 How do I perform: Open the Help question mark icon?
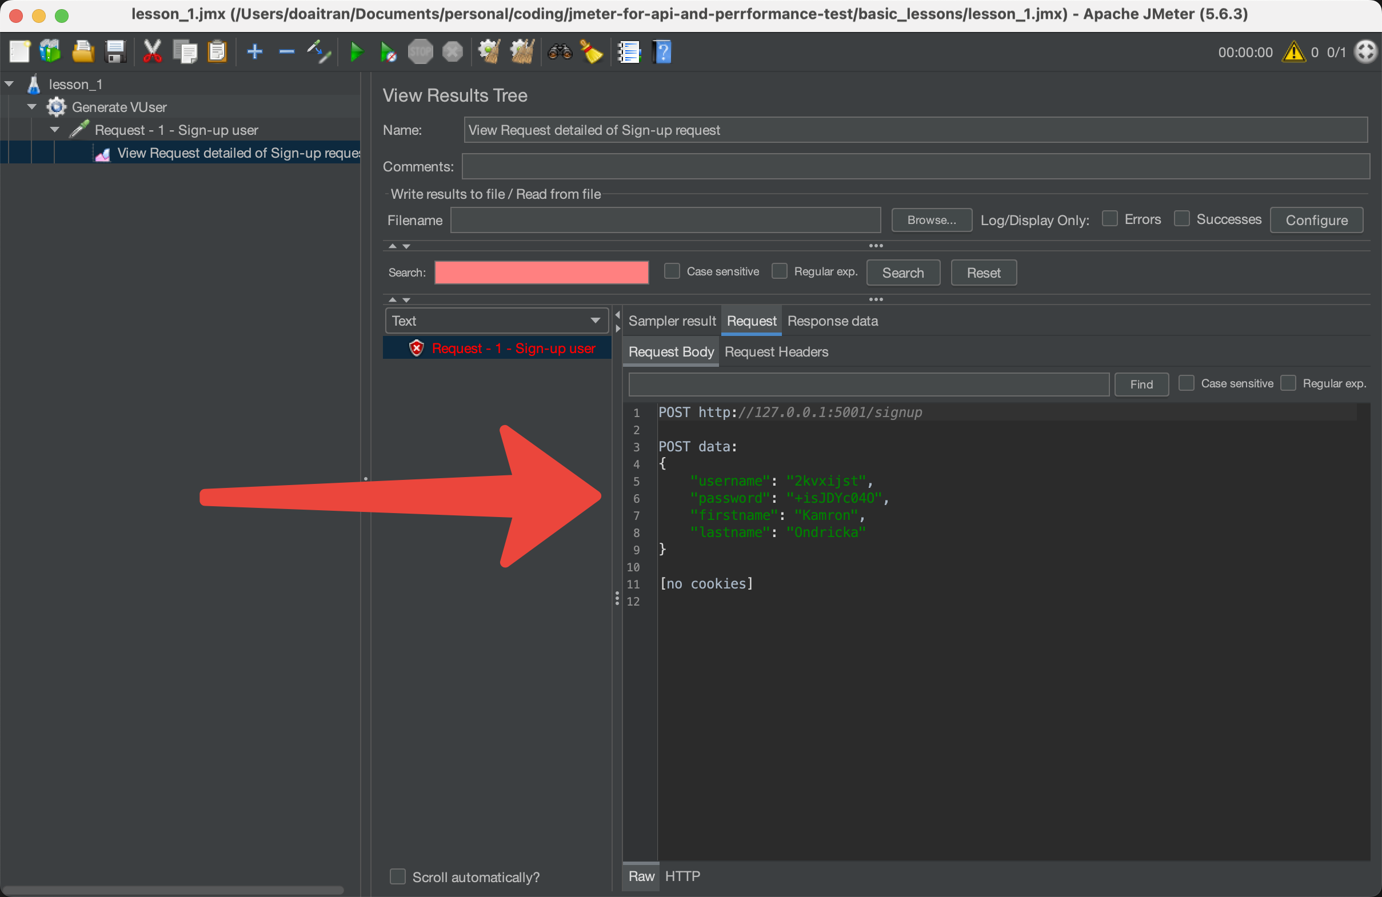click(662, 51)
